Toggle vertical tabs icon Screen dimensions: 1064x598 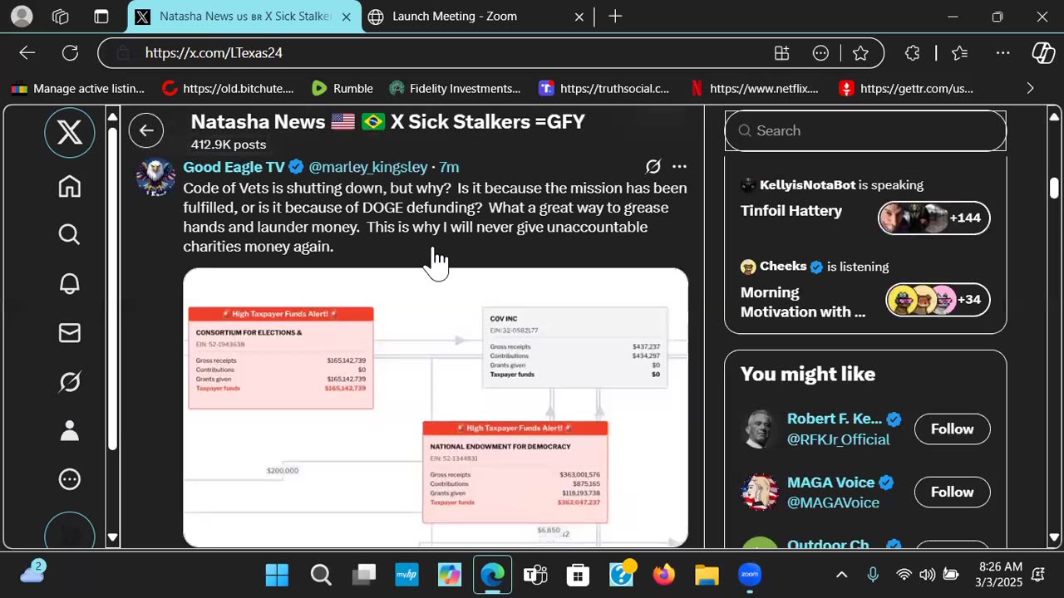click(x=101, y=17)
